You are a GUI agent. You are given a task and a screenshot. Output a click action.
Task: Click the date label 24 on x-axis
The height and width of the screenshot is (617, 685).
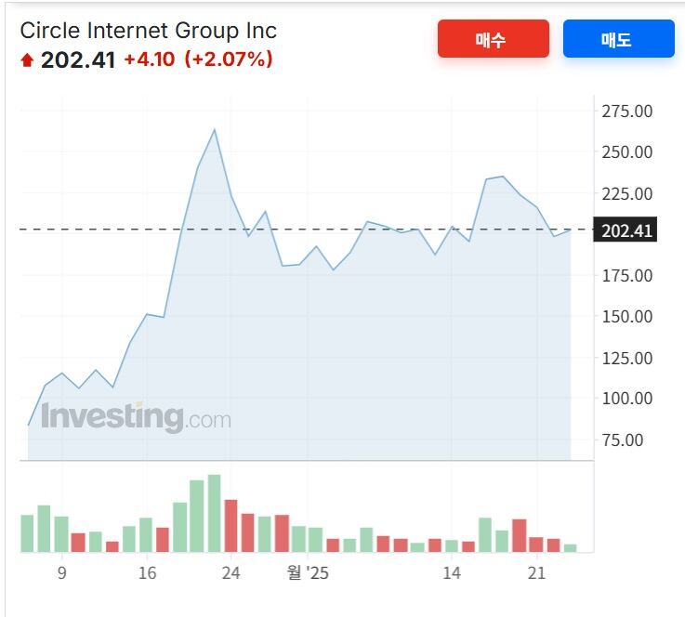coord(231,573)
